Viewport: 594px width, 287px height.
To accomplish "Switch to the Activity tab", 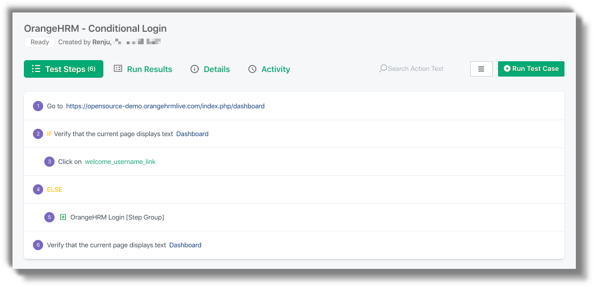I will click(269, 69).
